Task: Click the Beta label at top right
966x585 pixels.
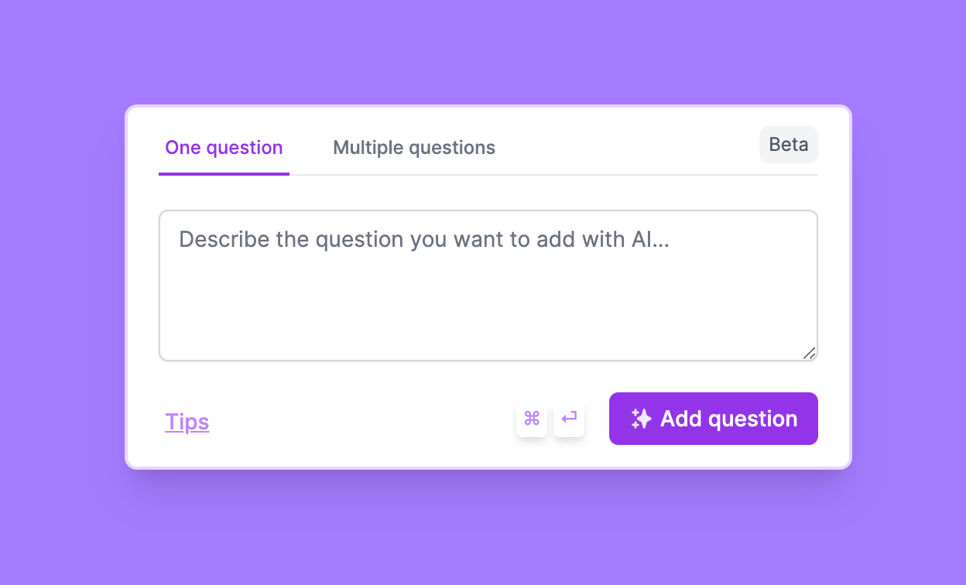Action: pos(788,144)
